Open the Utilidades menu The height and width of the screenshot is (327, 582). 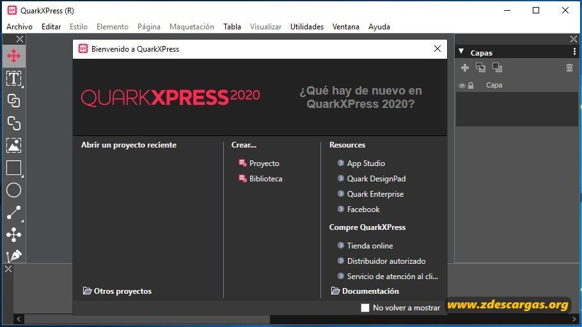[x=307, y=27]
